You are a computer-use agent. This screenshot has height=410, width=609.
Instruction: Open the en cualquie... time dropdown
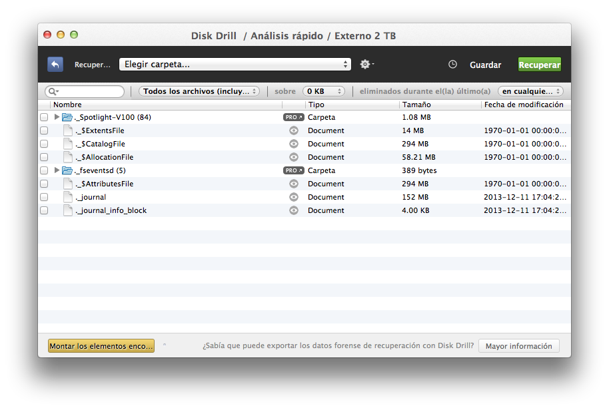point(530,91)
